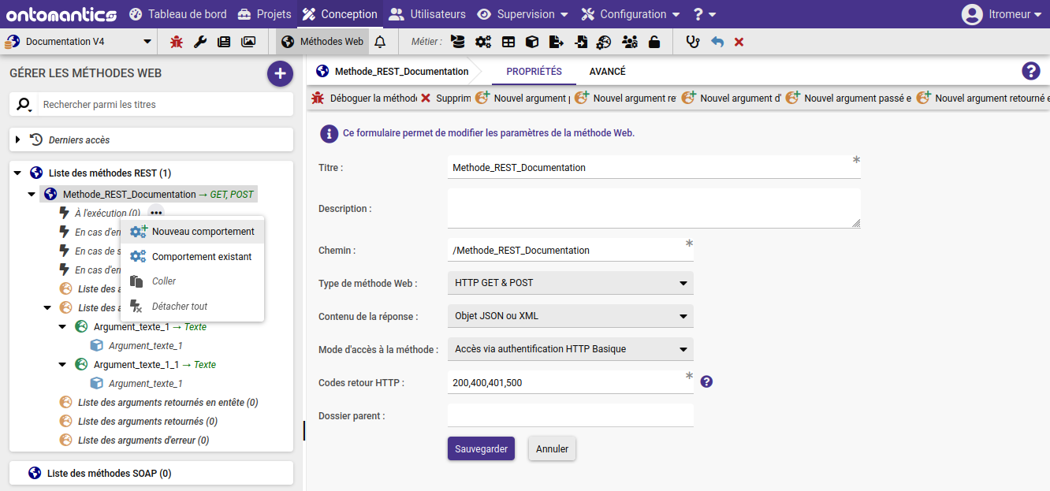
Task: Open the Projets navigation item
Action: (x=264, y=14)
